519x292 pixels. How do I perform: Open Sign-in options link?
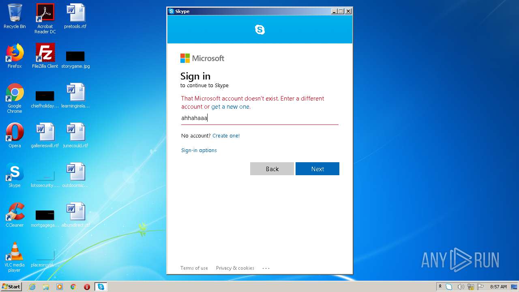tap(199, 150)
